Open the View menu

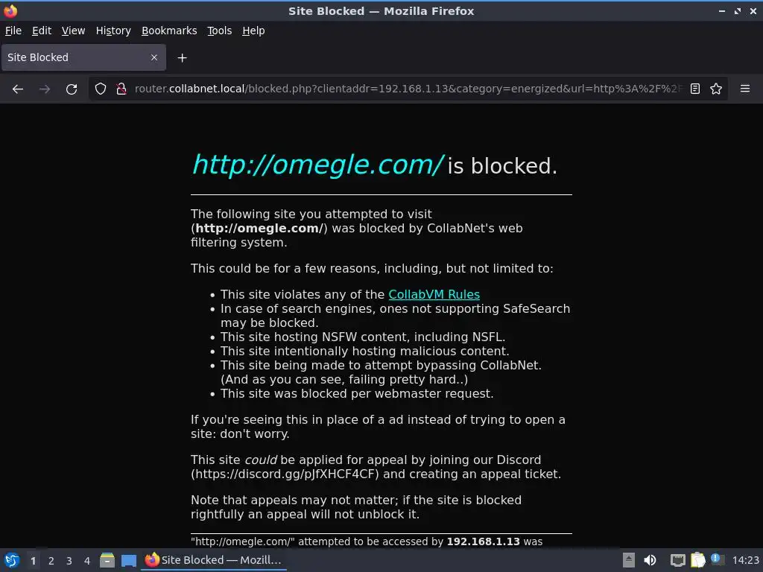[x=73, y=31]
